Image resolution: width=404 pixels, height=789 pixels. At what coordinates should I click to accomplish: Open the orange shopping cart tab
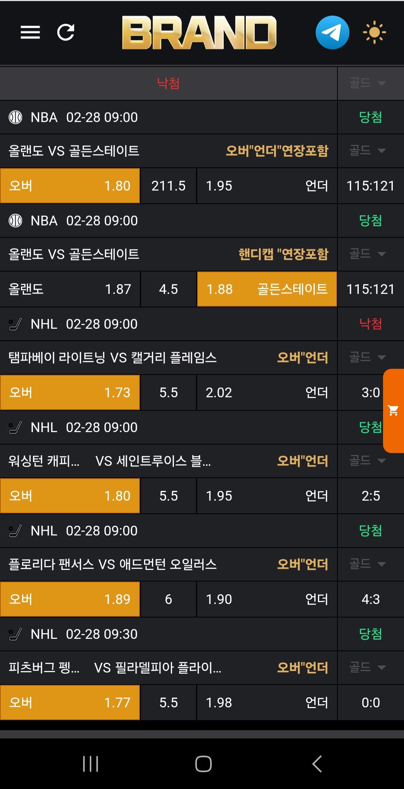click(x=394, y=411)
